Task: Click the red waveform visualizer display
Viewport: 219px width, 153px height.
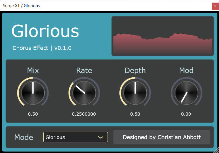Action: [x=162, y=36]
